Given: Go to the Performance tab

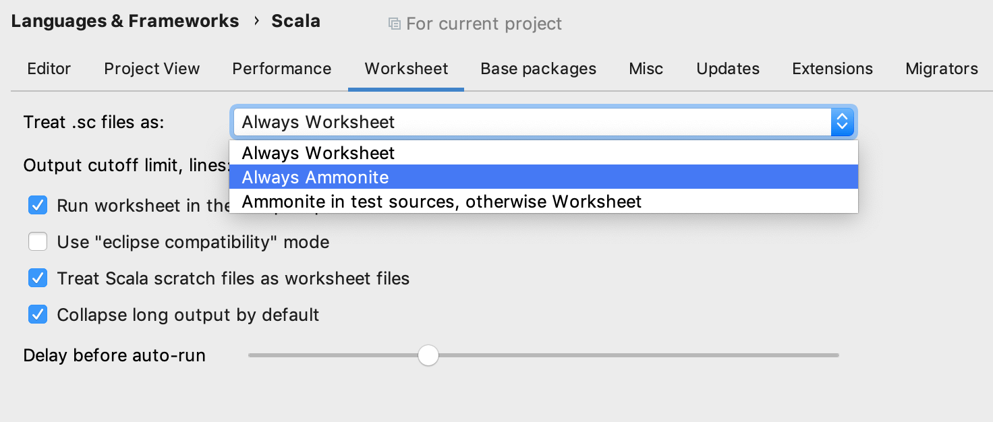Looking at the screenshot, I should click(282, 69).
